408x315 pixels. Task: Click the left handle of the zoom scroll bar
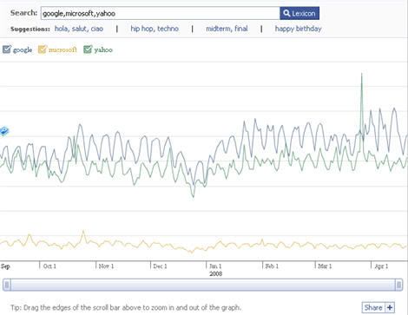[7, 285]
